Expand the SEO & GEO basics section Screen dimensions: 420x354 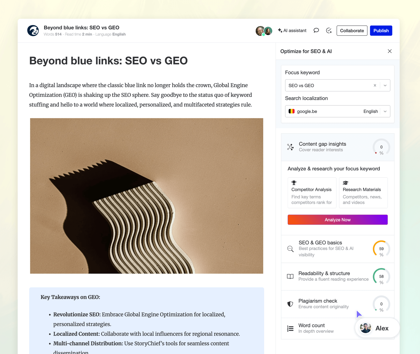tap(337, 249)
